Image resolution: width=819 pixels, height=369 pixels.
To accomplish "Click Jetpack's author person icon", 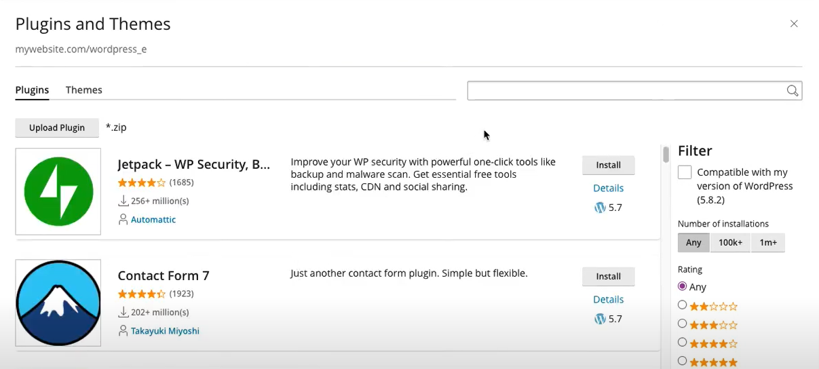I will pyautogui.click(x=123, y=220).
